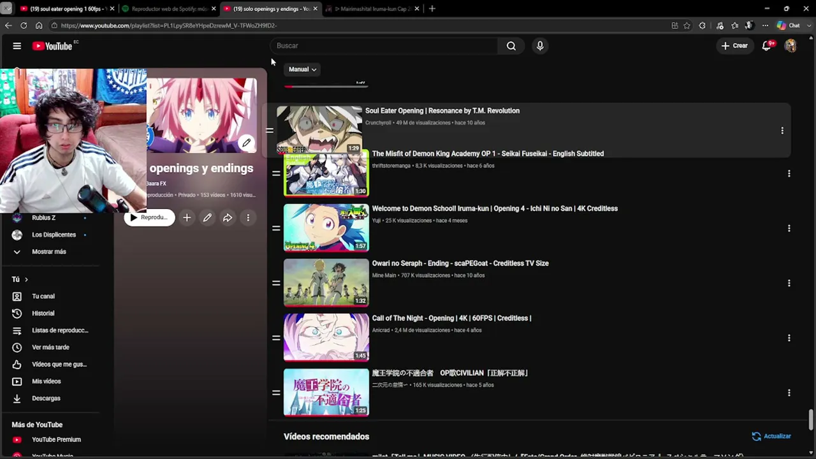Edit playlist details using the pencil button

(207, 217)
